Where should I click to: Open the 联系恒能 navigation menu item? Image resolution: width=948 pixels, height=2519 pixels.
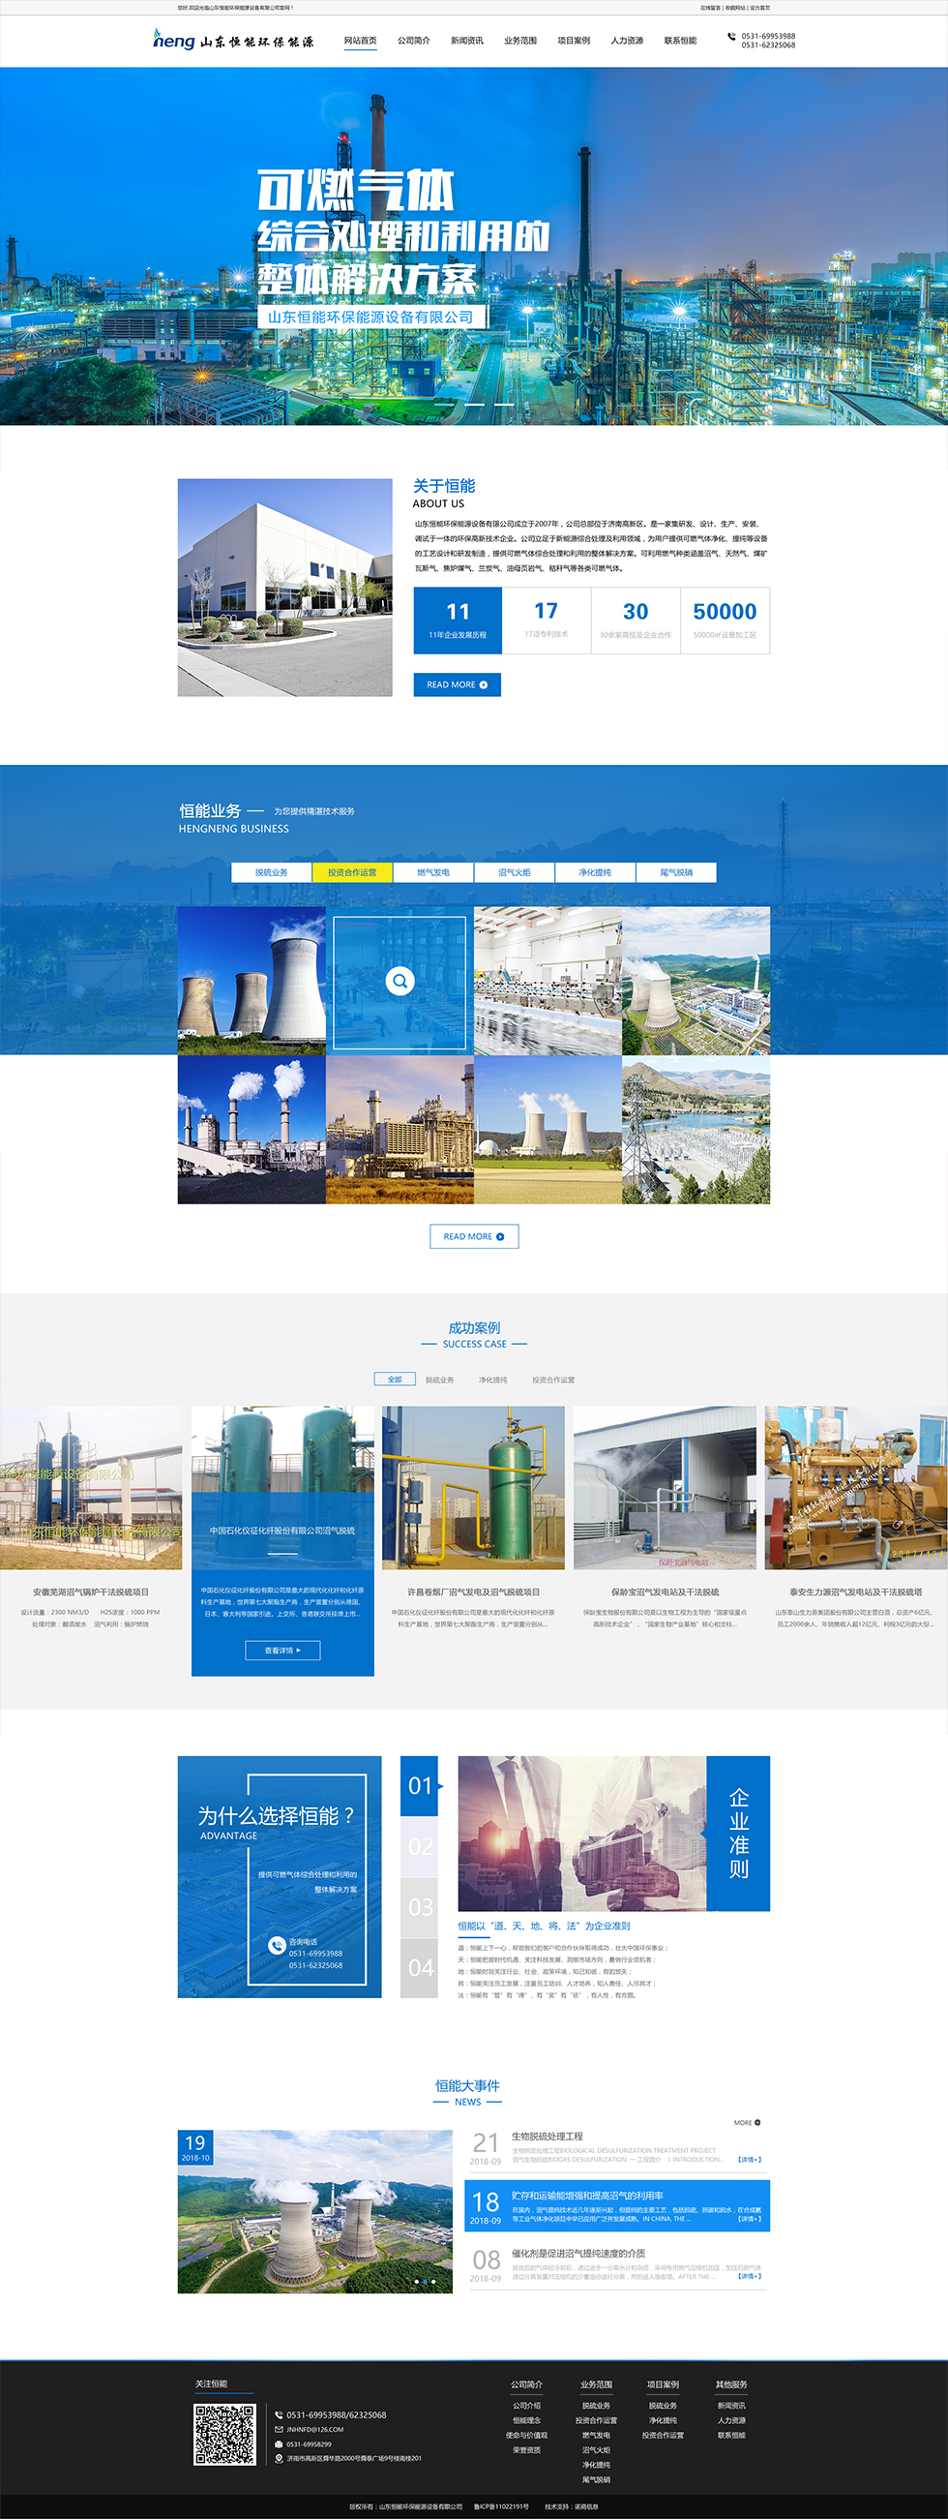point(680,41)
